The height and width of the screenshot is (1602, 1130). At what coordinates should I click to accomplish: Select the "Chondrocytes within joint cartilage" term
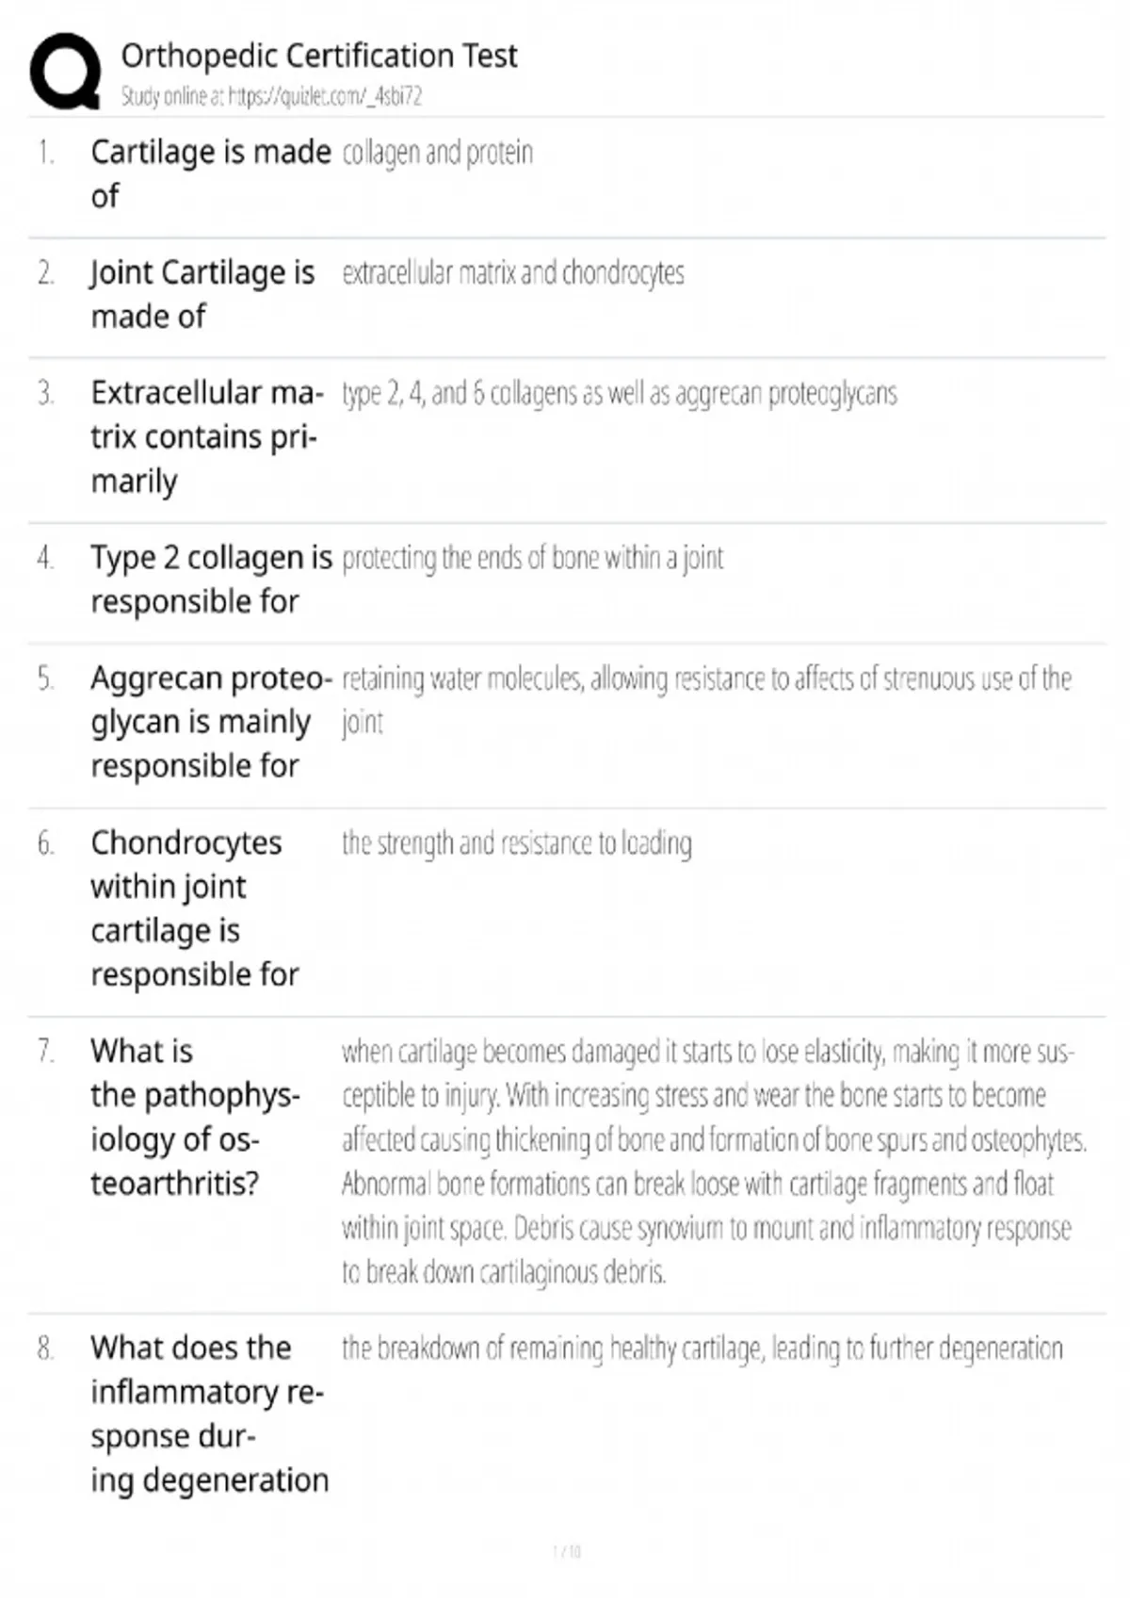pos(195,908)
